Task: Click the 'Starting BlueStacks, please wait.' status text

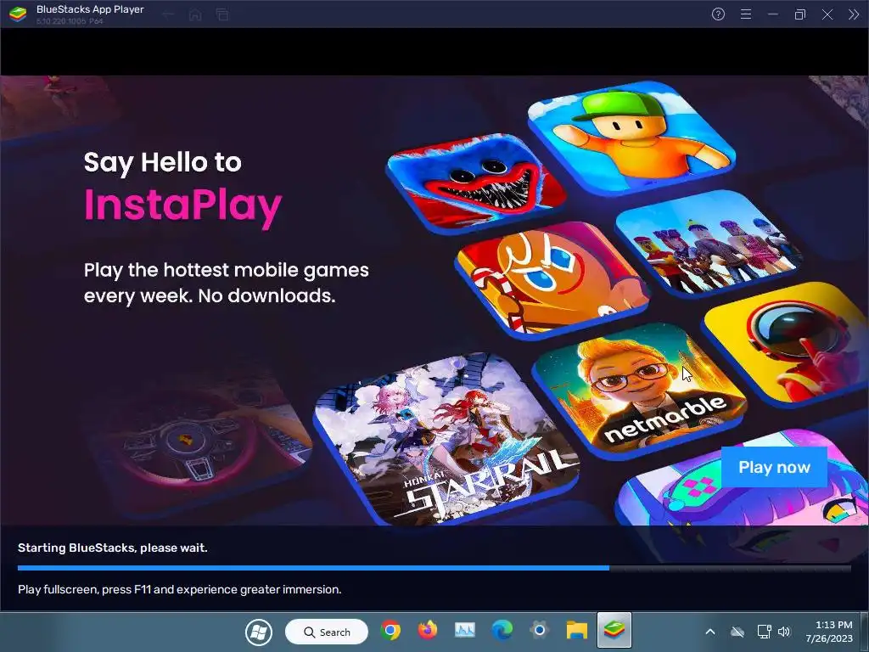Action: (x=113, y=548)
